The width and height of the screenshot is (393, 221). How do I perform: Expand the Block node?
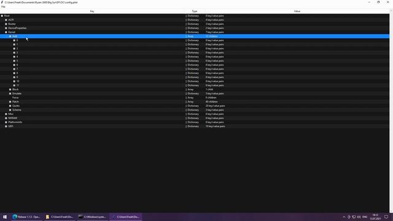click(10, 90)
